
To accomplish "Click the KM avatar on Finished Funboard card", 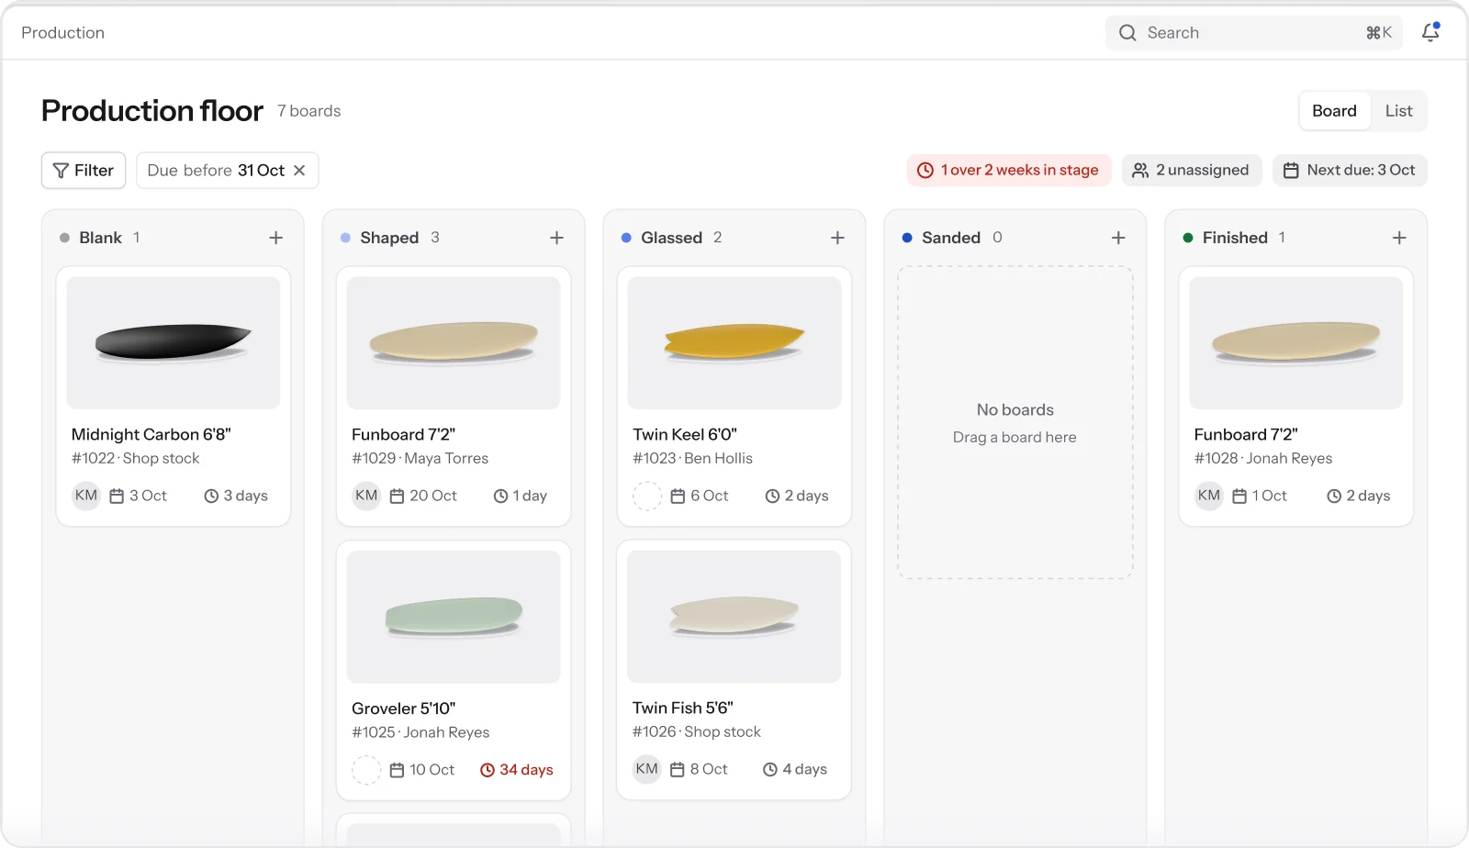I will point(1209,496).
